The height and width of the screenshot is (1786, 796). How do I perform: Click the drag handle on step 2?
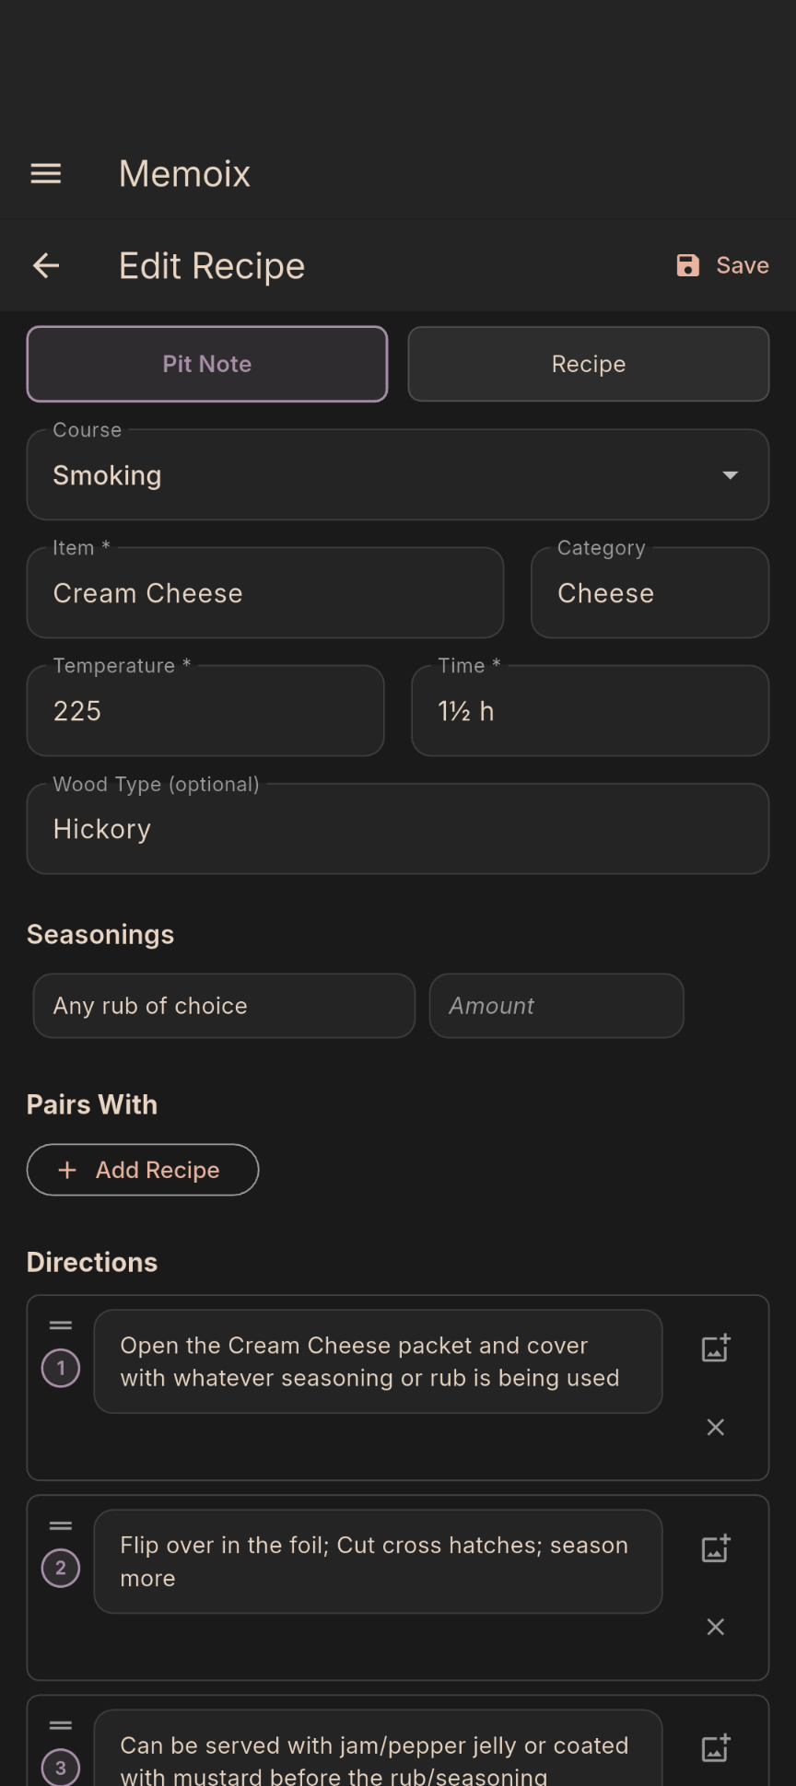tap(61, 1525)
